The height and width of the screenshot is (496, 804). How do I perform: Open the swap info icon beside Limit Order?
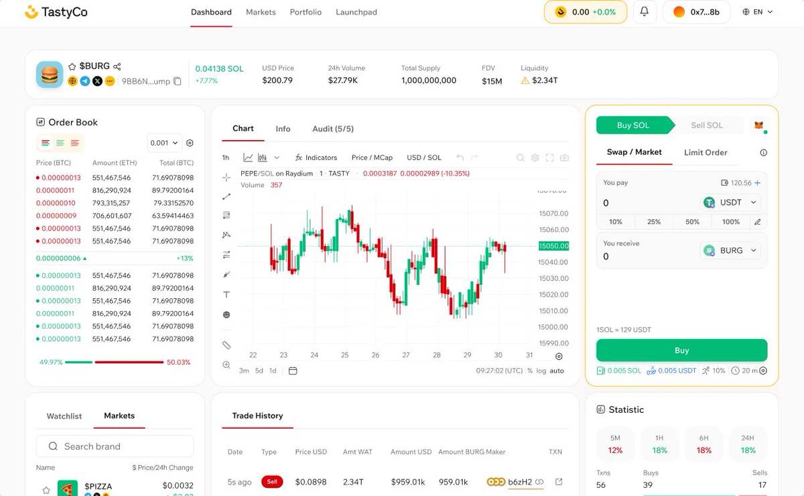point(763,153)
